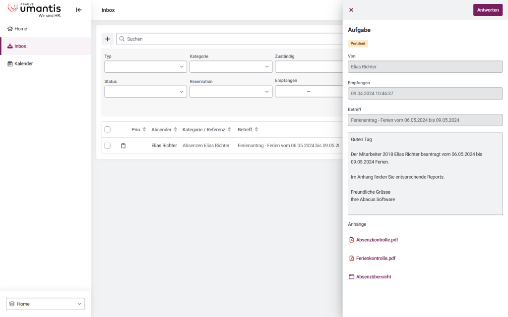Open the Kategorie filter dropdown
The height and width of the screenshot is (317, 508).
[x=231, y=67]
